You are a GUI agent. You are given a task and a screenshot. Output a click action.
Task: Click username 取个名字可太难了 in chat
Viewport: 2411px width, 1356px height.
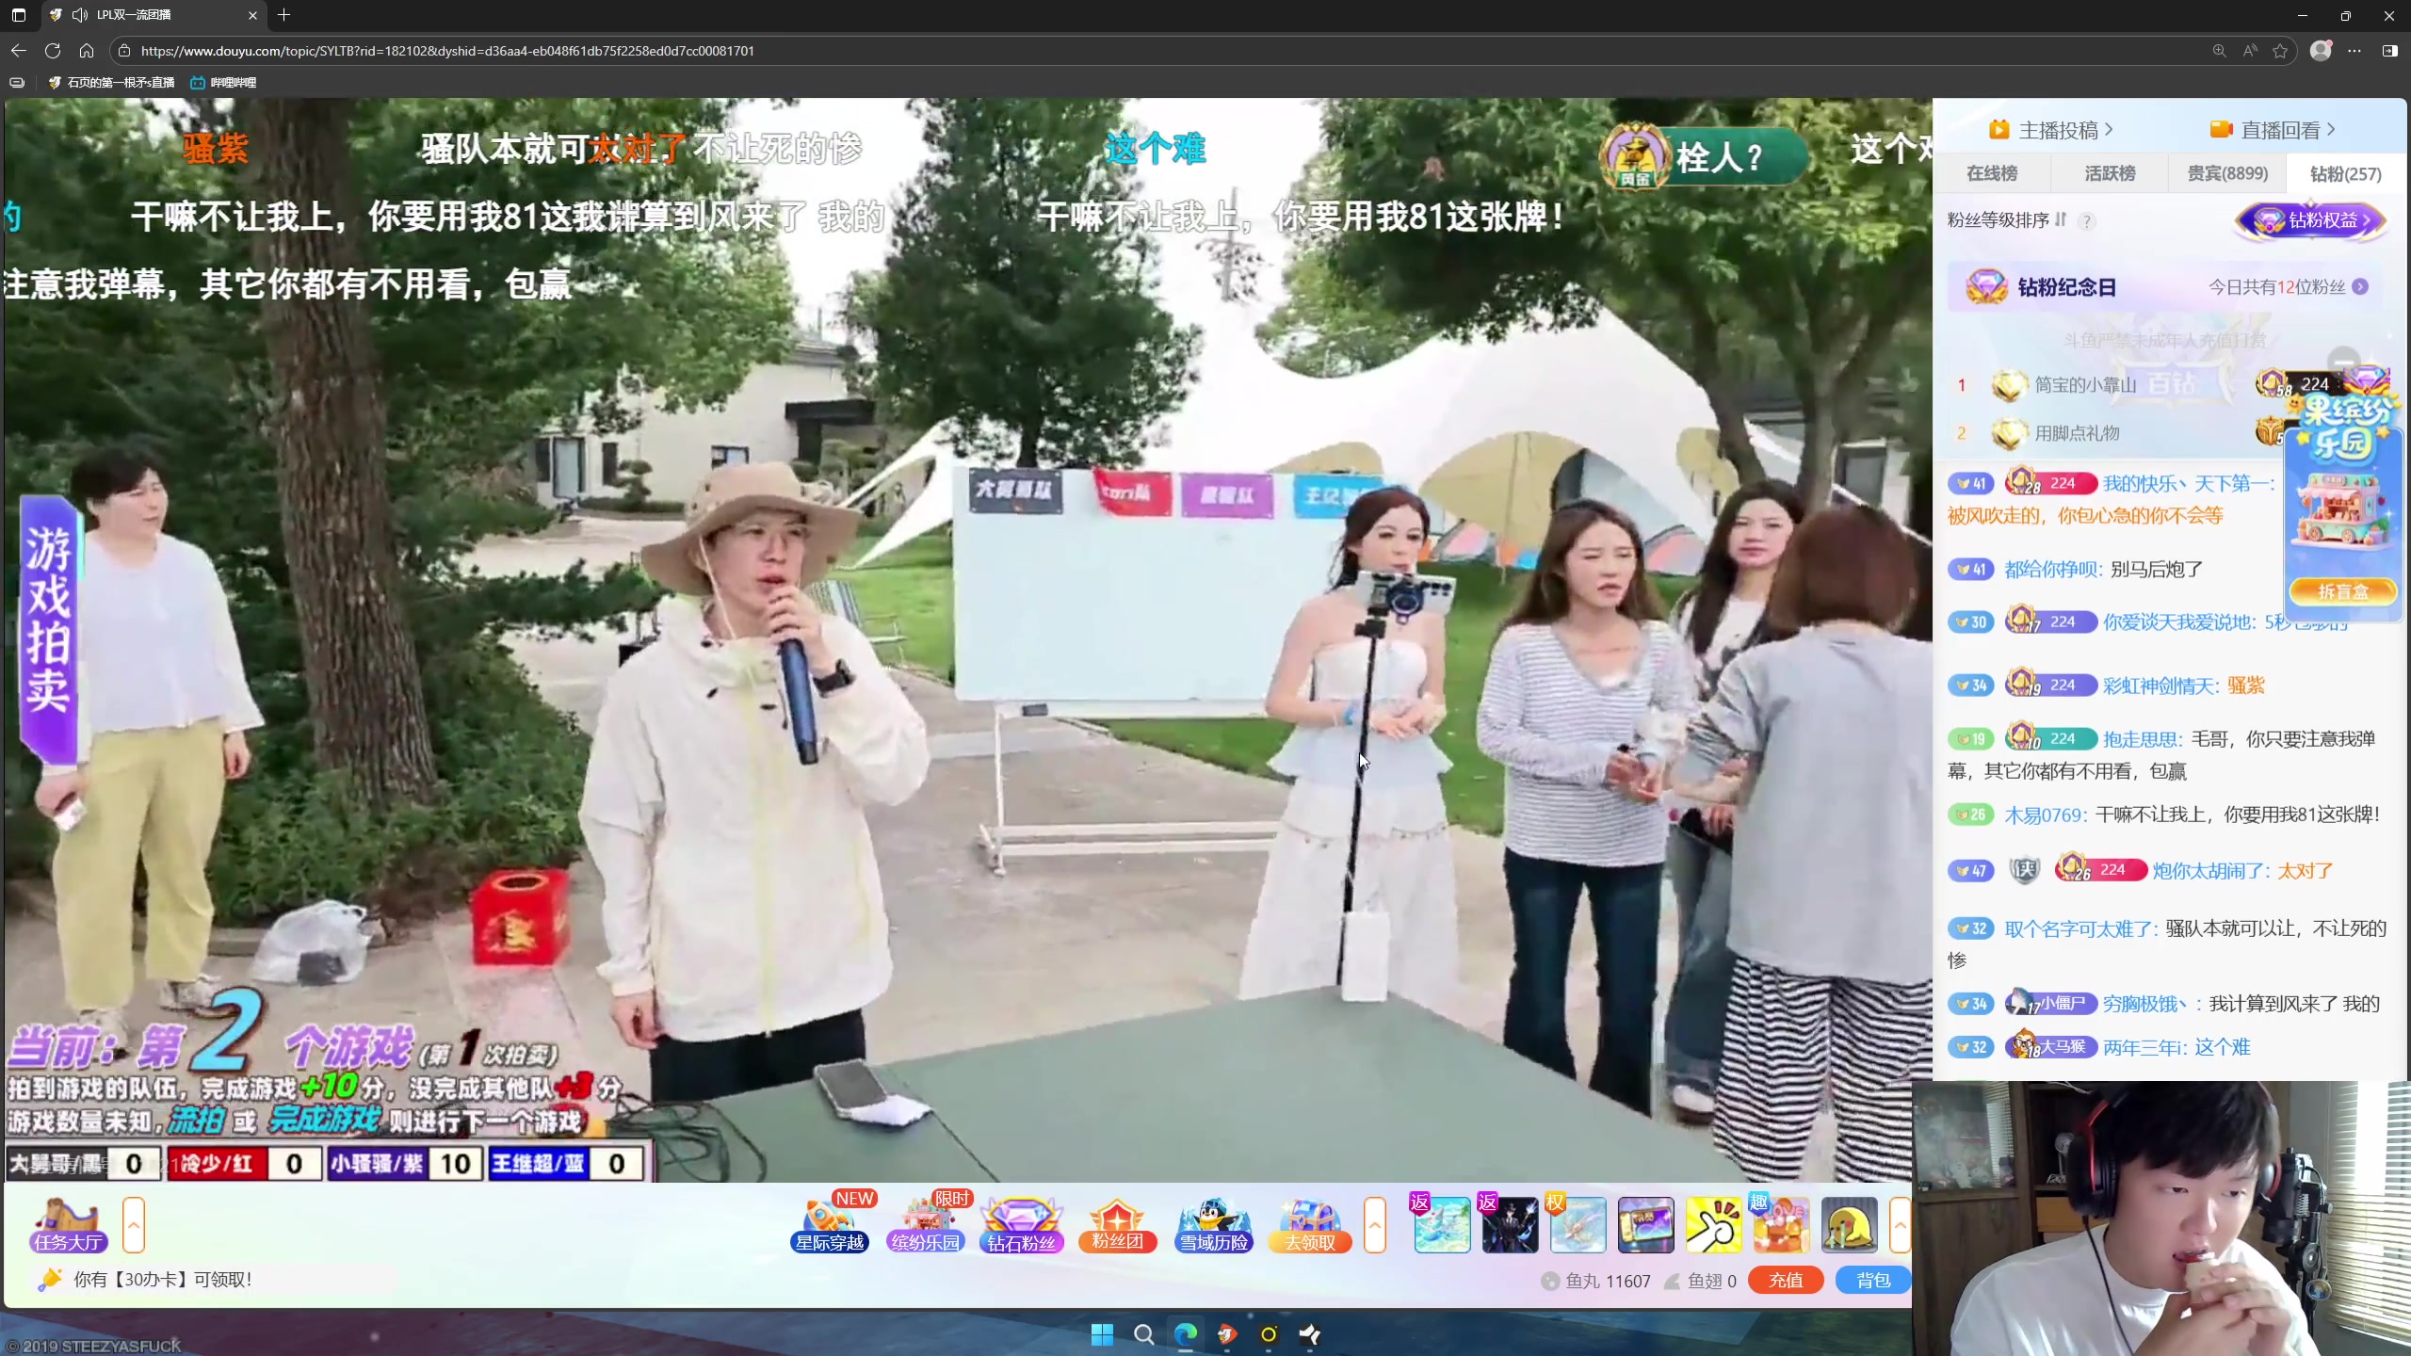coord(2078,929)
